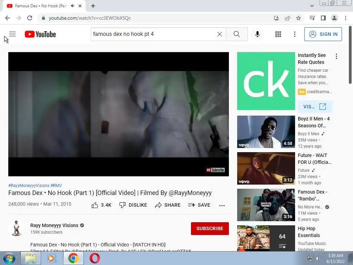
Task: Like the video (3.4K thumbs up)
Action: (101, 205)
